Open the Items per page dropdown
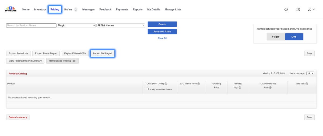 tap(310, 73)
